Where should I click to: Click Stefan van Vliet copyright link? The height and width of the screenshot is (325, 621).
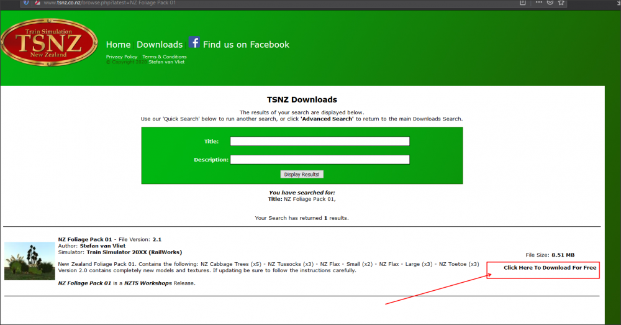click(x=166, y=62)
